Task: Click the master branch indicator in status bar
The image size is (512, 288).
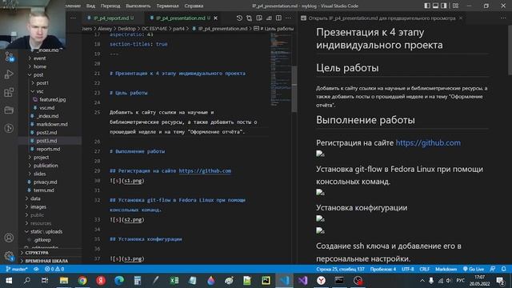Action: 17,269
